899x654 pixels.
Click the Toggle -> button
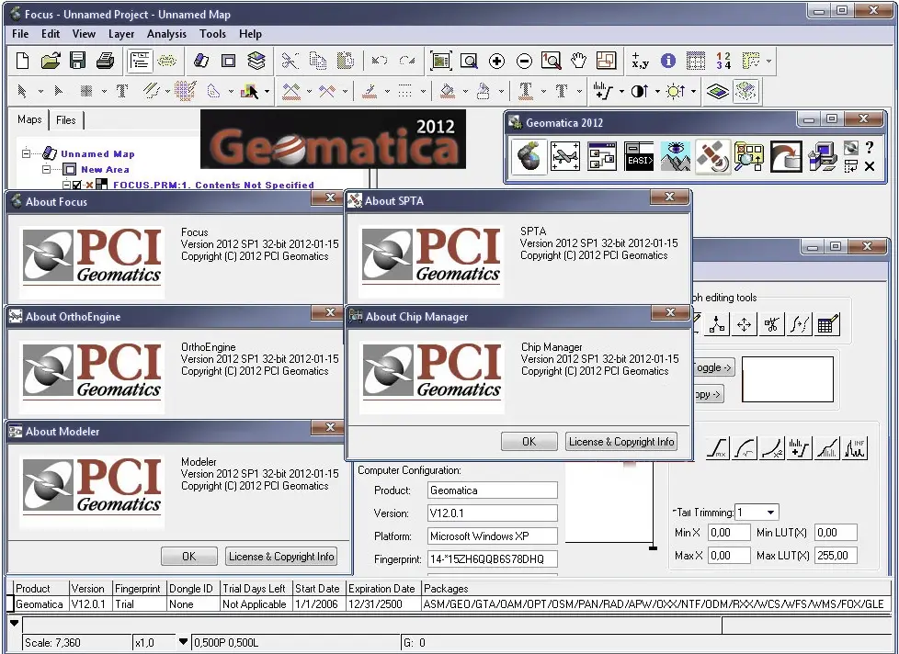(x=713, y=367)
